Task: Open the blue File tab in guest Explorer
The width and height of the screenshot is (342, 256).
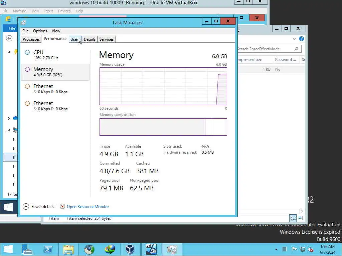Action: (x=10, y=28)
